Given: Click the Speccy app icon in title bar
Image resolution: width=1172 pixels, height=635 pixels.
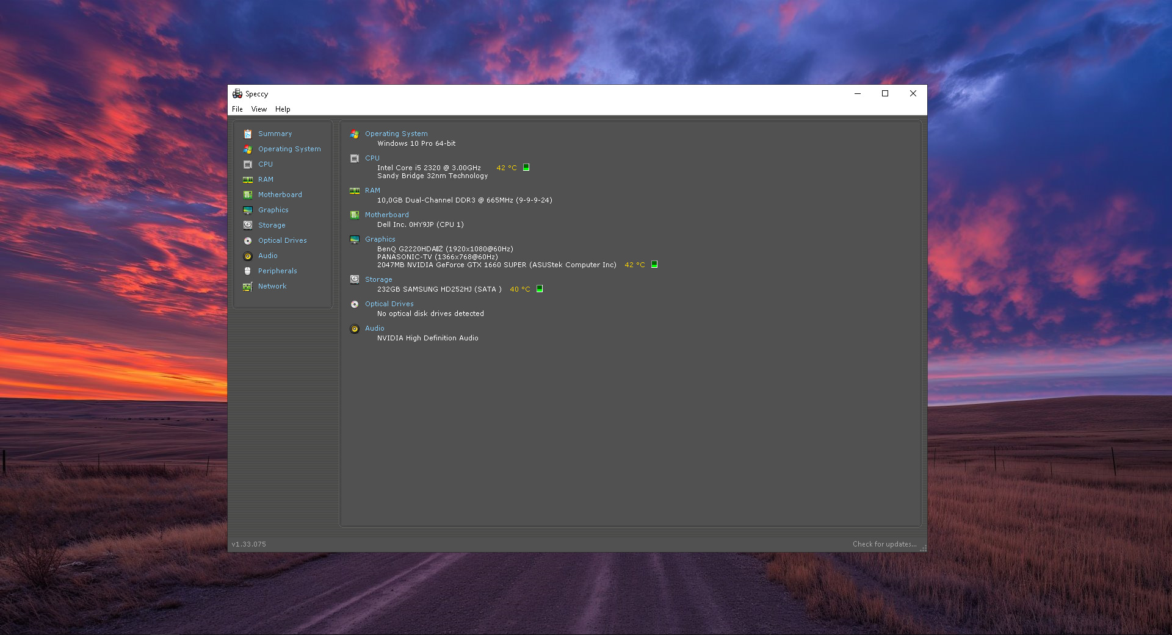Looking at the screenshot, I should point(237,93).
